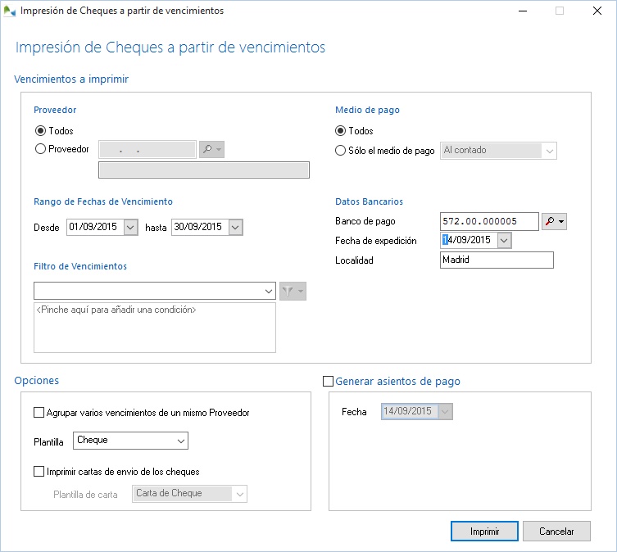Select Todos radio under Medio de pago
The image size is (617, 552).
coord(342,131)
